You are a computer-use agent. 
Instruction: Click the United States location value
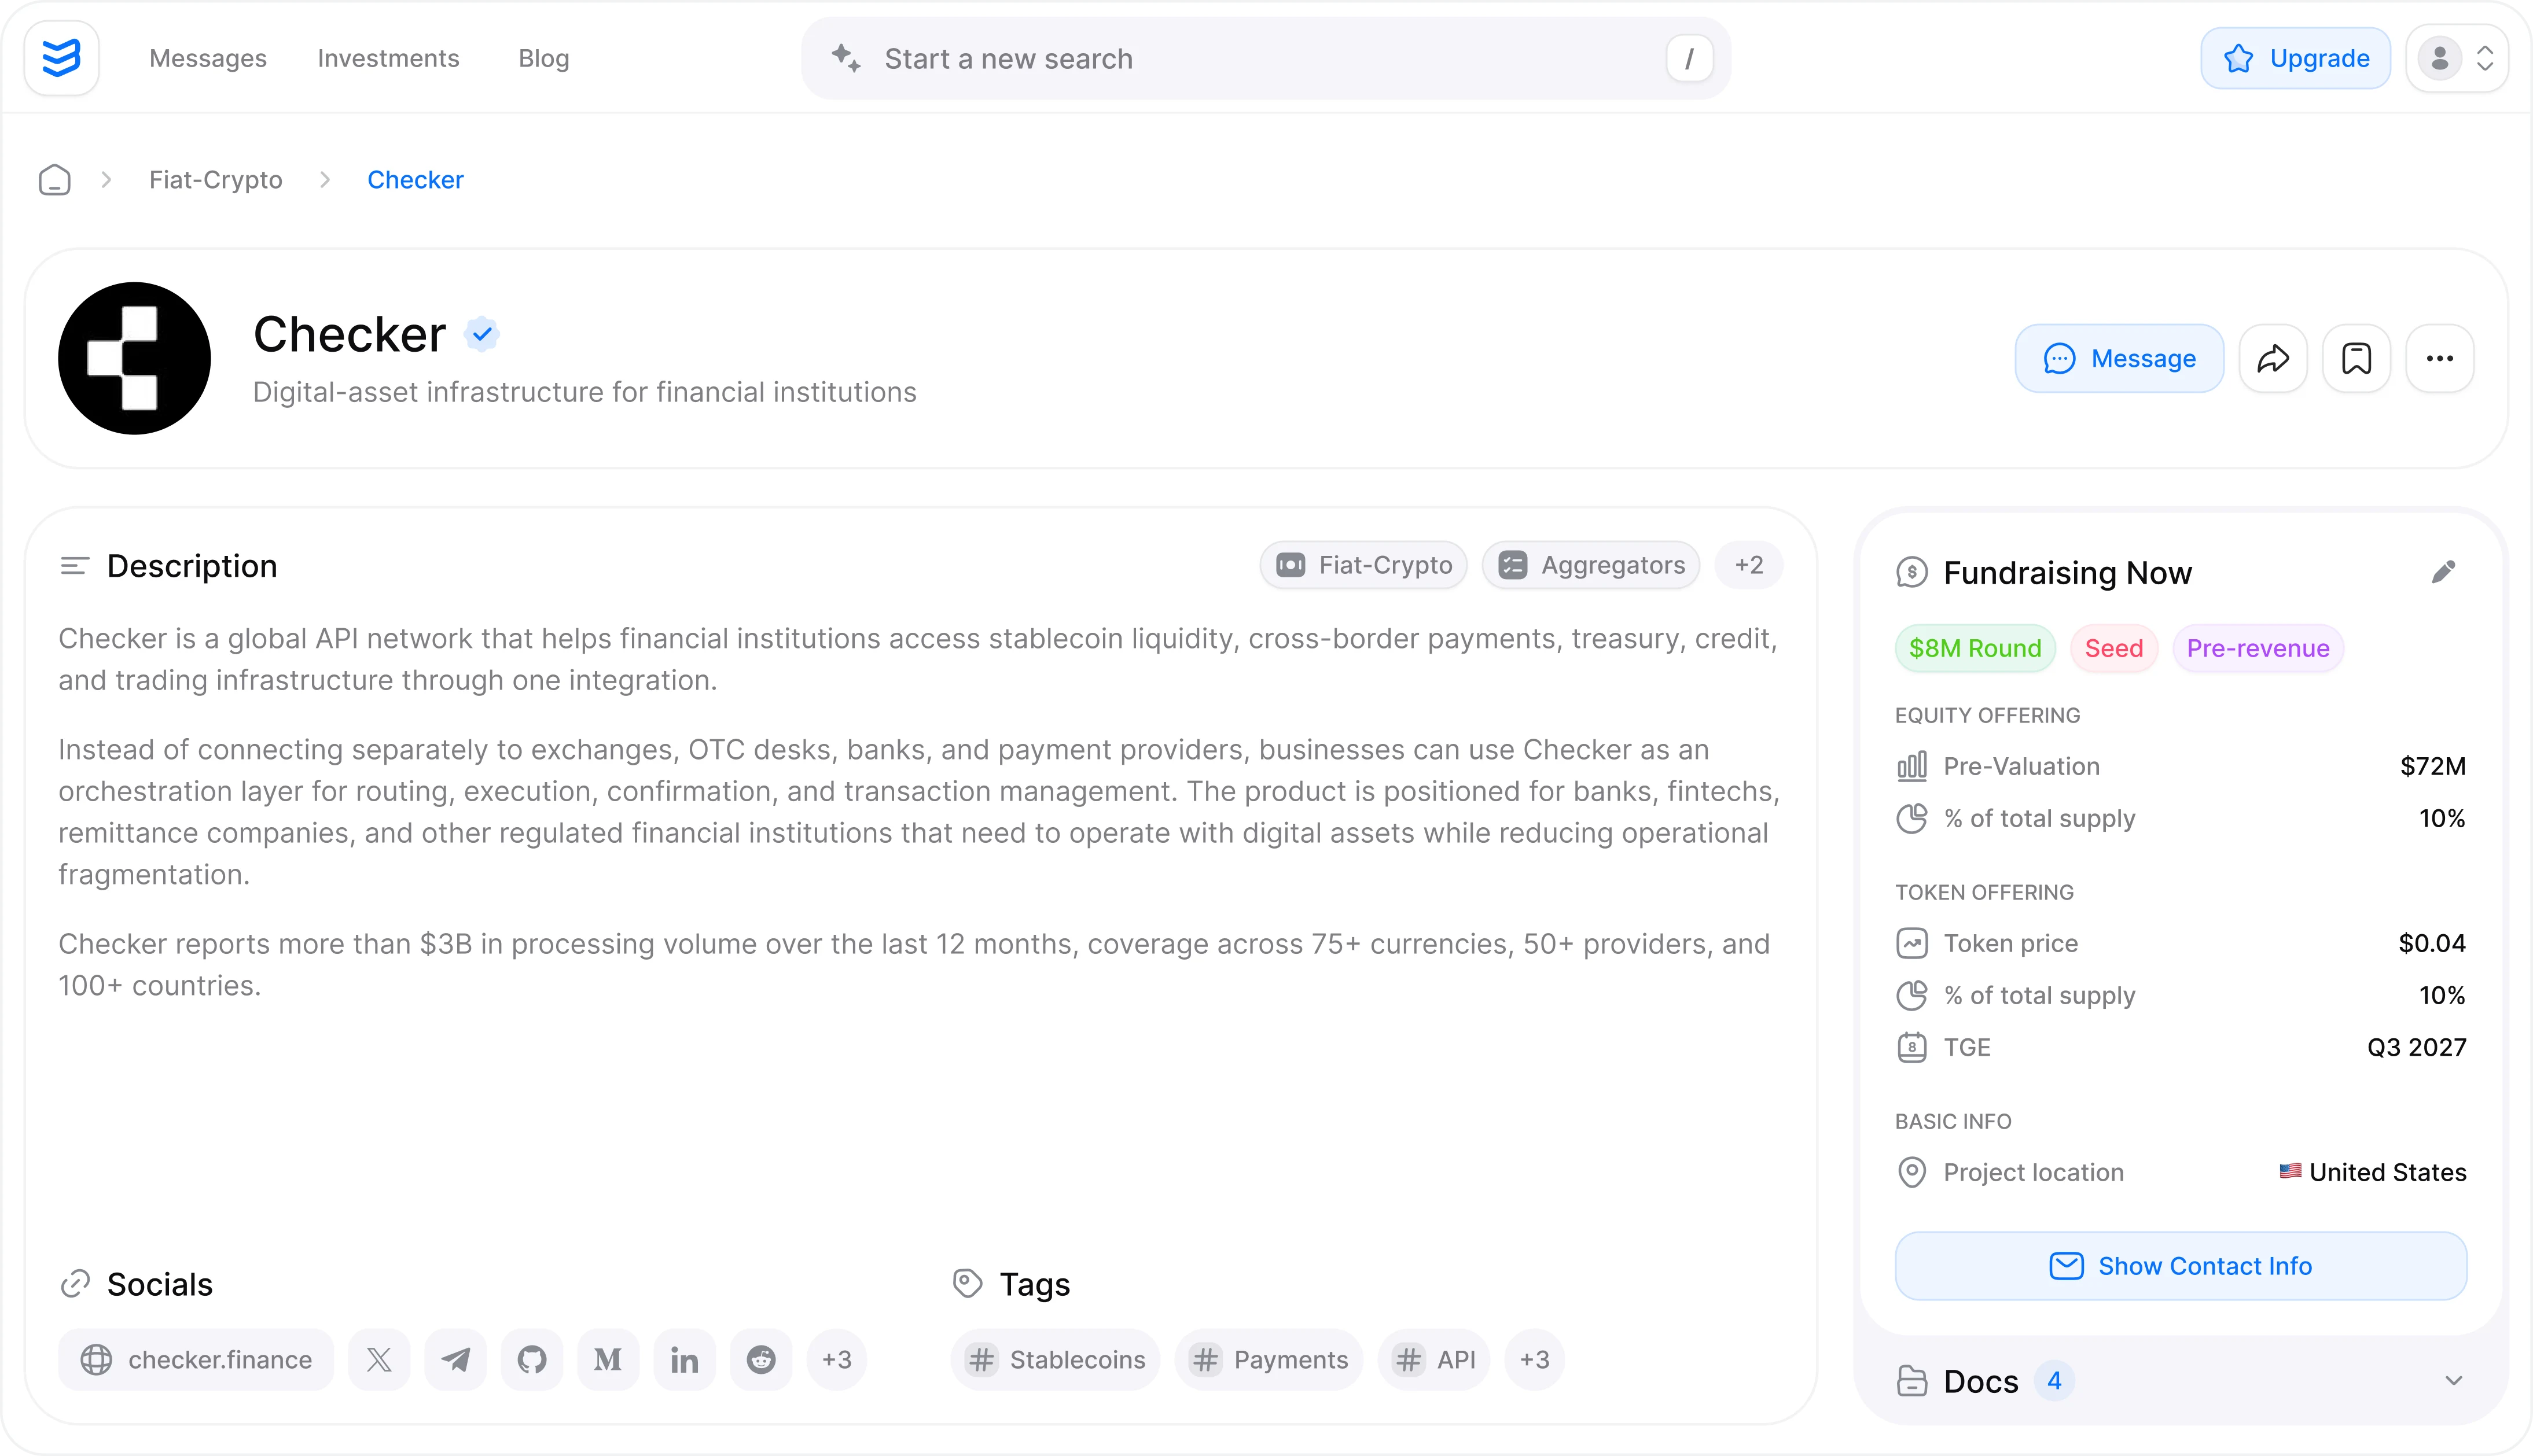click(x=2372, y=1172)
